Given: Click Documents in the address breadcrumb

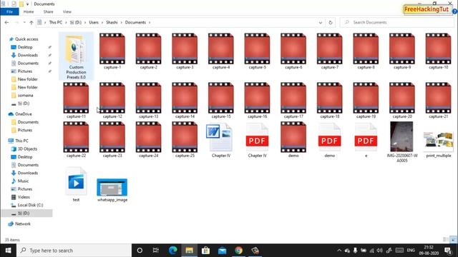Looking at the screenshot, I should point(135,22).
